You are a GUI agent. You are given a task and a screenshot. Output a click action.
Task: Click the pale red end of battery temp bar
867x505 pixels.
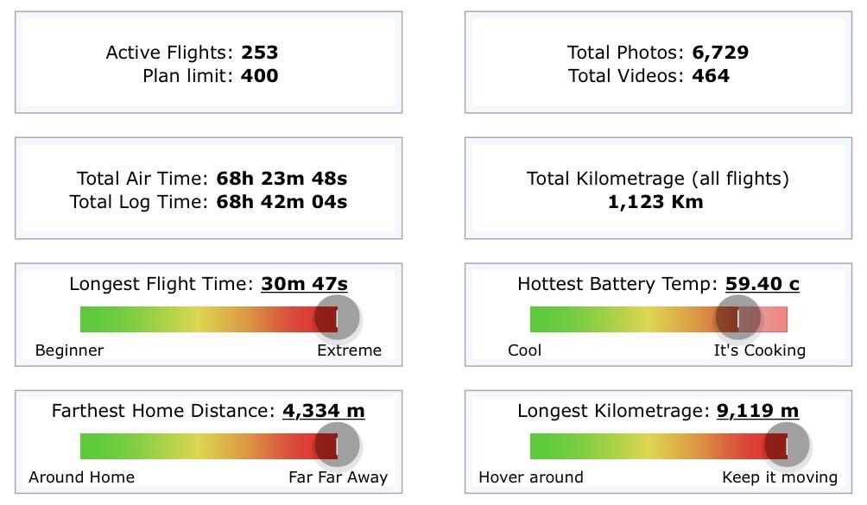pos(774,319)
